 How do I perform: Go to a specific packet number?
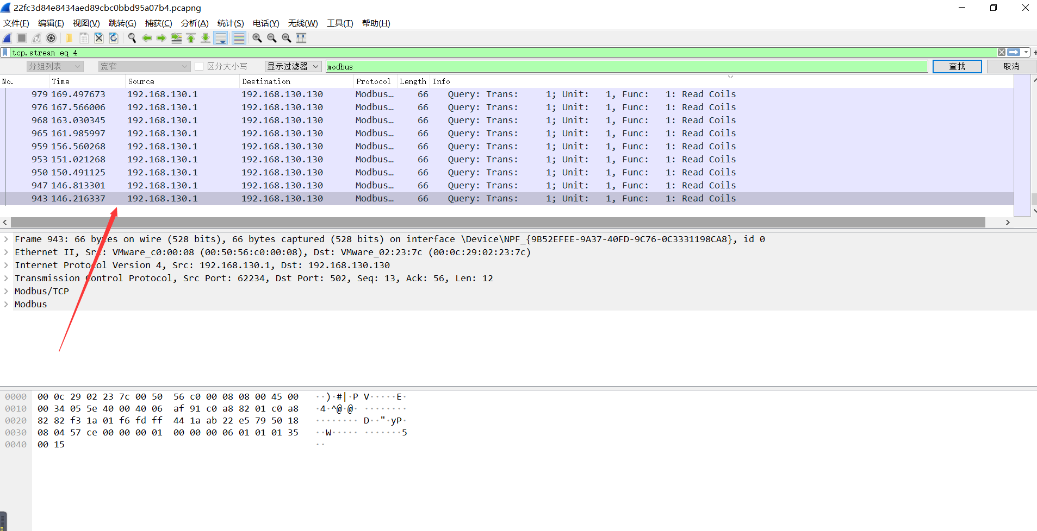pos(176,38)
